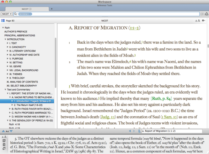Click the [Ruth, p. 84] page marker
Viewport: 209px width, 154px height.
click(161, 99)
